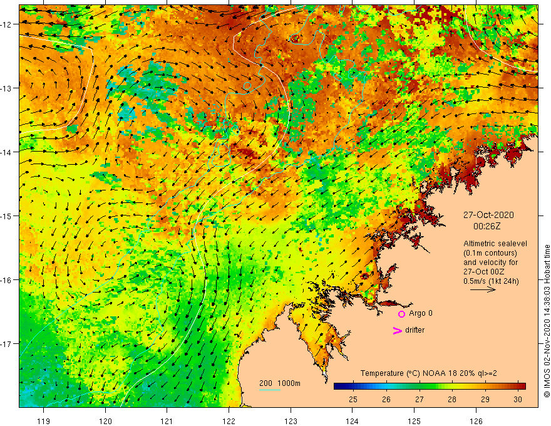Click the '0.5m/s (1kt 24h)' text
This screenshot has height=426, width=551.
(491, 281)
